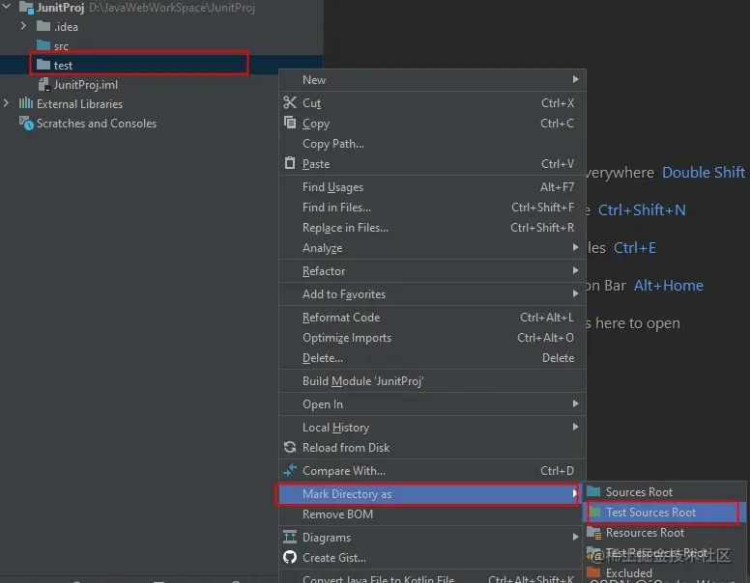
Task: Expand the .idea folder node
Action: pyautogui.click(x=23, y=26)
